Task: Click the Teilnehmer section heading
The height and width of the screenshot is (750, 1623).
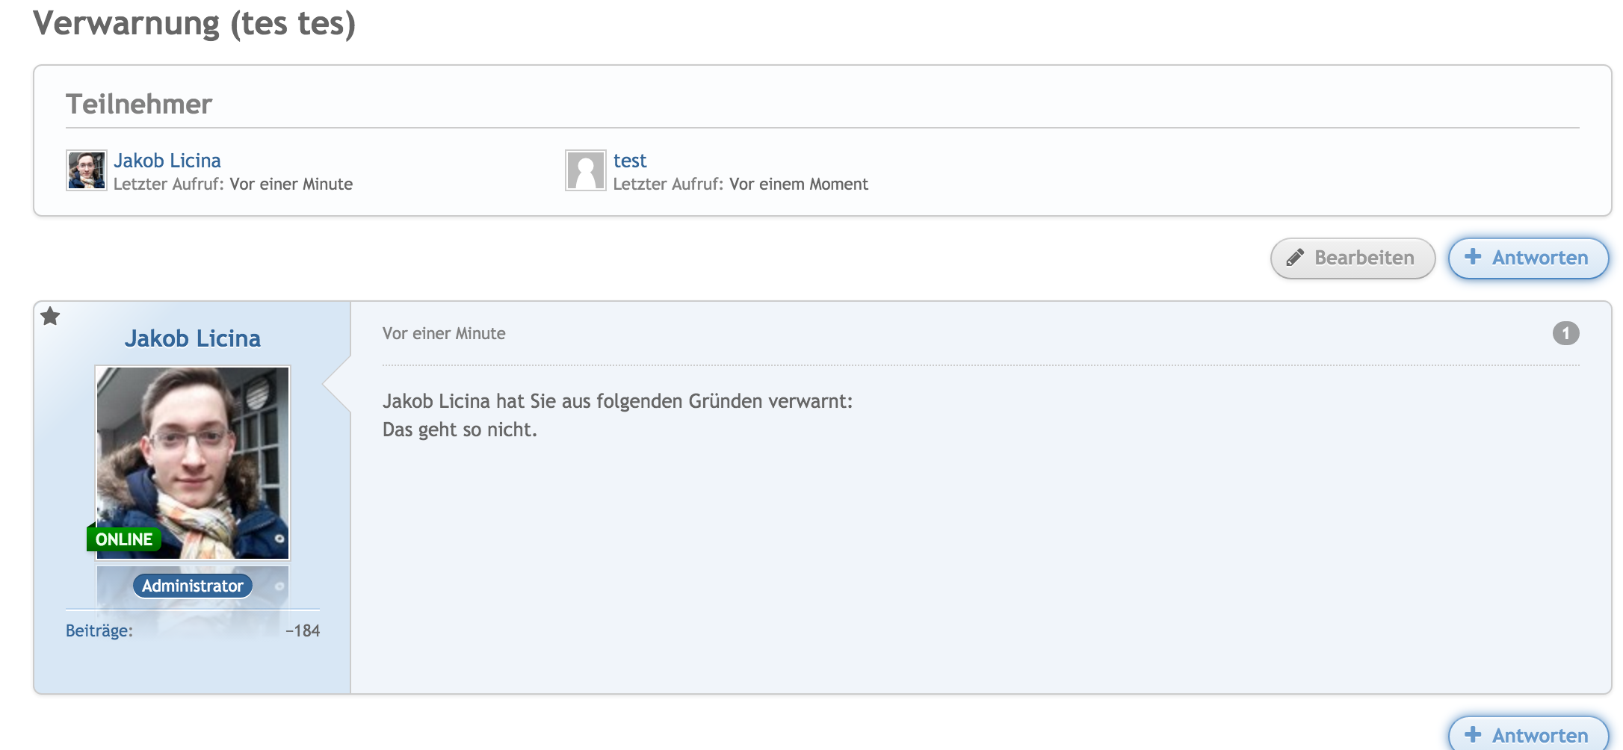Action: [139, 104]
